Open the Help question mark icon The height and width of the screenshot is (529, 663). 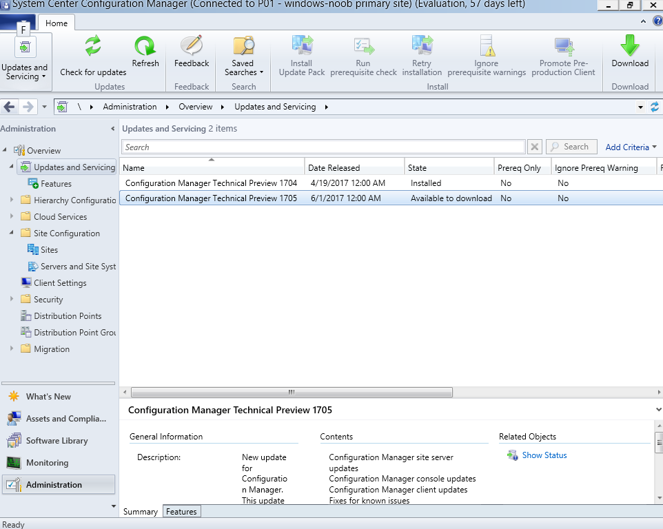click(658, 21)
